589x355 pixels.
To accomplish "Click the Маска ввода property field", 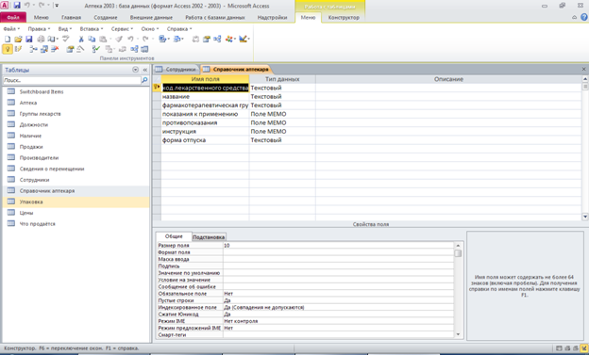I will (338, 259).
